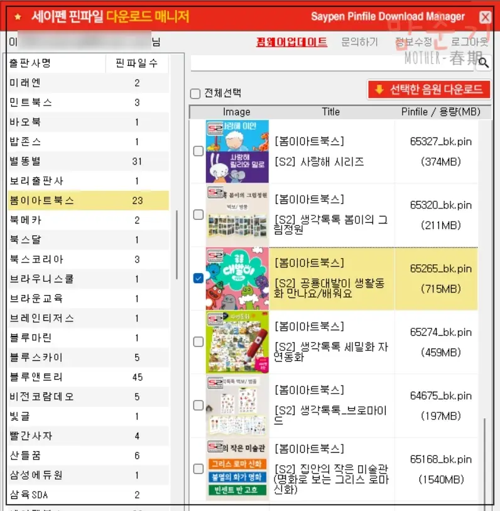Select publisher 브라운교육

[88, 298]
